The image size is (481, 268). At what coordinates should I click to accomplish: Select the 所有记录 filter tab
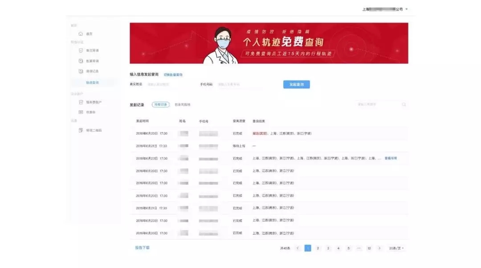pyautogui.click(x=160, y=104)
